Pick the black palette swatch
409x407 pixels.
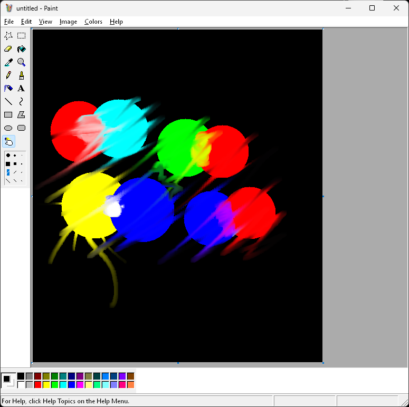click(21, 376)
